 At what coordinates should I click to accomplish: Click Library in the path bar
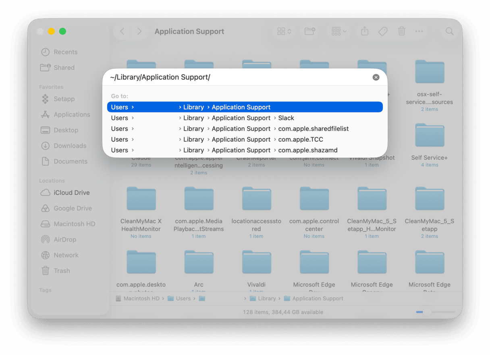(x=263, y=299)
